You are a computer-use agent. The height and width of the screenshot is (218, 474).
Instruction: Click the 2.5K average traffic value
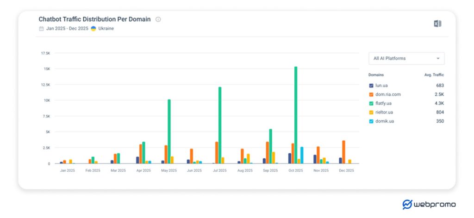(x=440, y=94)
